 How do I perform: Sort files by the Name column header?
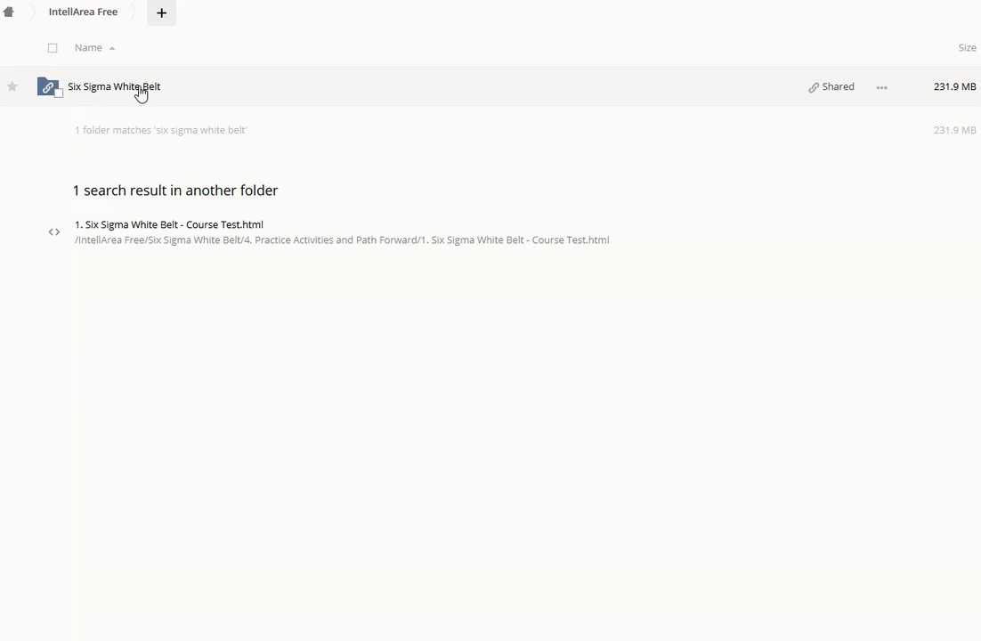coord(88,48)
